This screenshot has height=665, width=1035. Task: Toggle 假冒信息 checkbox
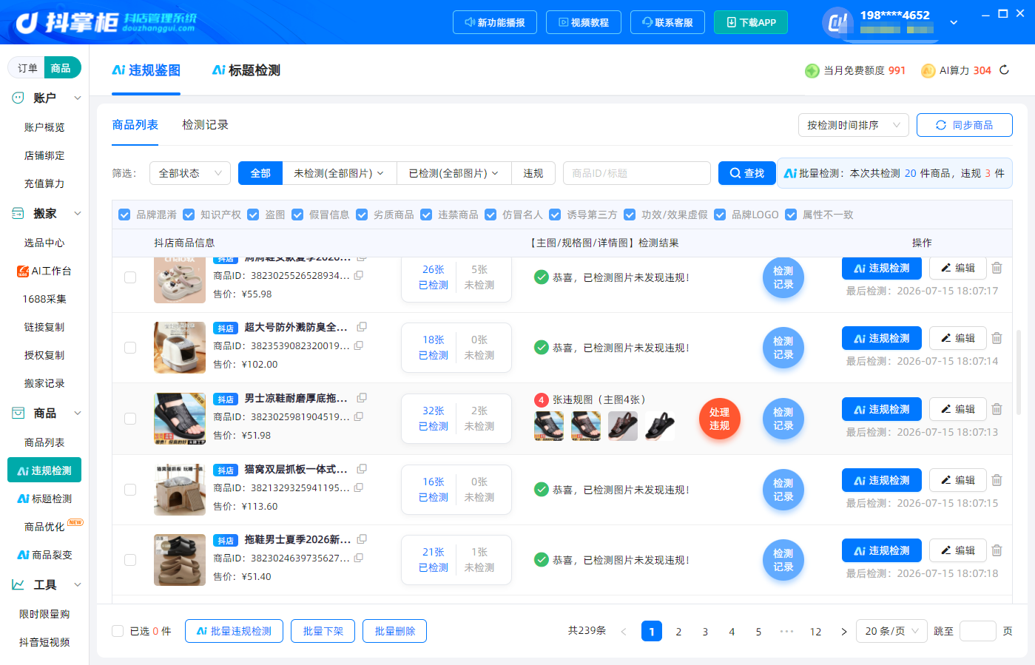(x=297, y=215)
